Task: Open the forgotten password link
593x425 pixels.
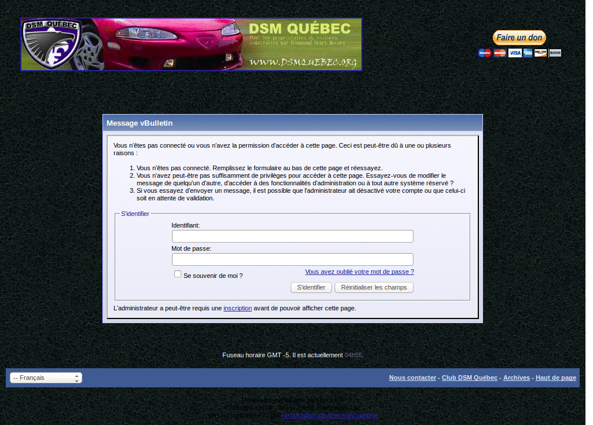Action: point(359,272)
